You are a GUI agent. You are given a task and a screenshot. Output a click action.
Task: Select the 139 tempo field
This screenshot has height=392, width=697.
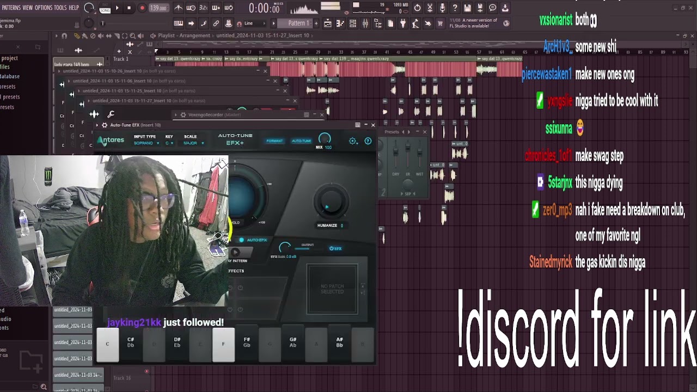(x=158, y=8)
